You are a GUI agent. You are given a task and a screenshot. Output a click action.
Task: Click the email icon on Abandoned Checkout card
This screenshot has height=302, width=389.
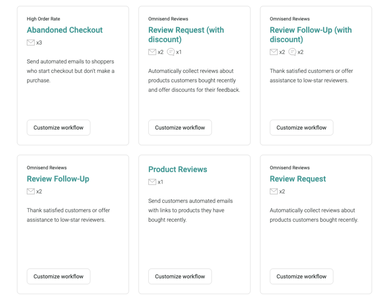[30, 42]
